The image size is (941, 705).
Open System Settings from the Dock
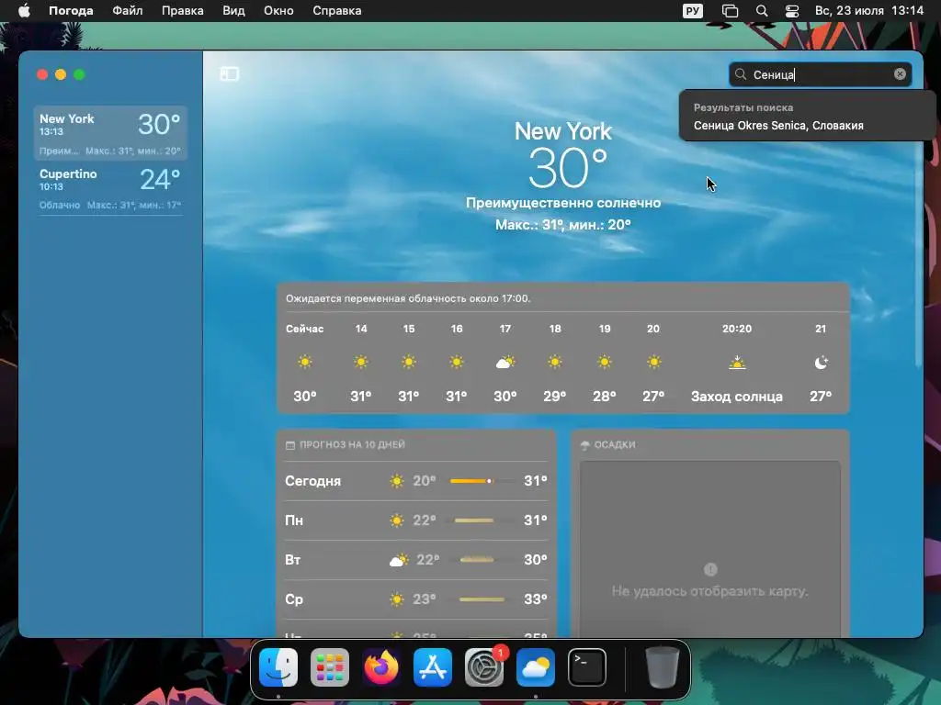pos(484,667)
